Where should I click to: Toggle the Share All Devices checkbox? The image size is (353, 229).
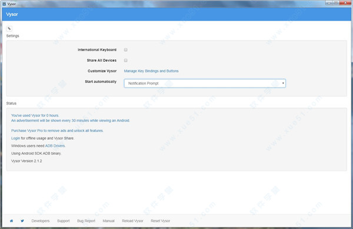pyautogui.click(x=126, y=60)
